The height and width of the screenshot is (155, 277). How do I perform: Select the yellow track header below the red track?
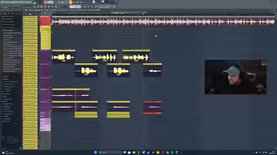[45, 37]
